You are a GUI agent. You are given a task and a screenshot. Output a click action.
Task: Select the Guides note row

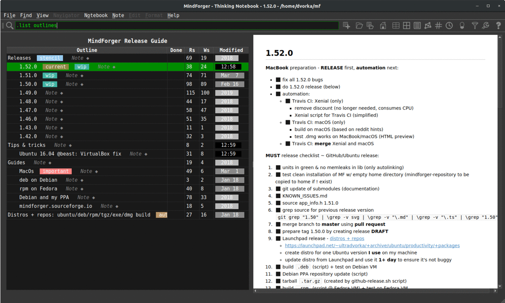click(x=128, y=162)
